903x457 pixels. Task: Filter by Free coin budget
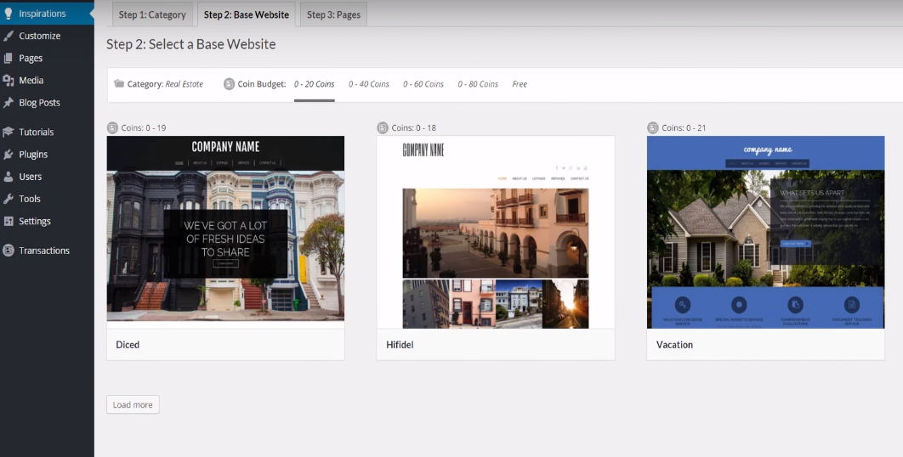click(x=520, y=84)
